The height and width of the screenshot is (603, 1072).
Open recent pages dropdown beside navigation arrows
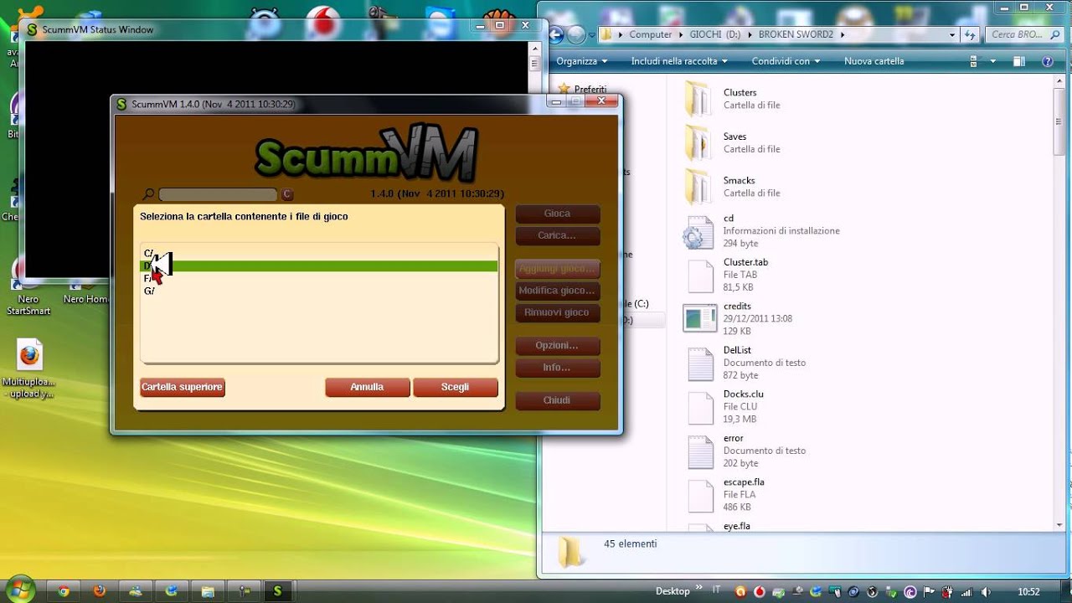pyautogui.click(x=592, y=35)
